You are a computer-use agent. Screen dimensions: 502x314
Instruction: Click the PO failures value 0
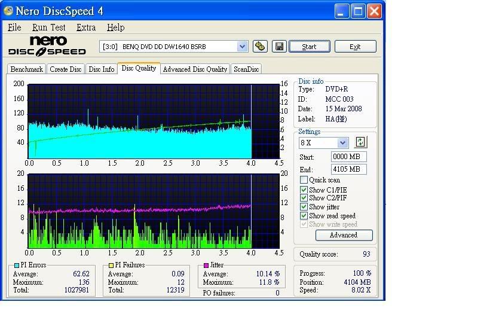click(x=277, y=293)
